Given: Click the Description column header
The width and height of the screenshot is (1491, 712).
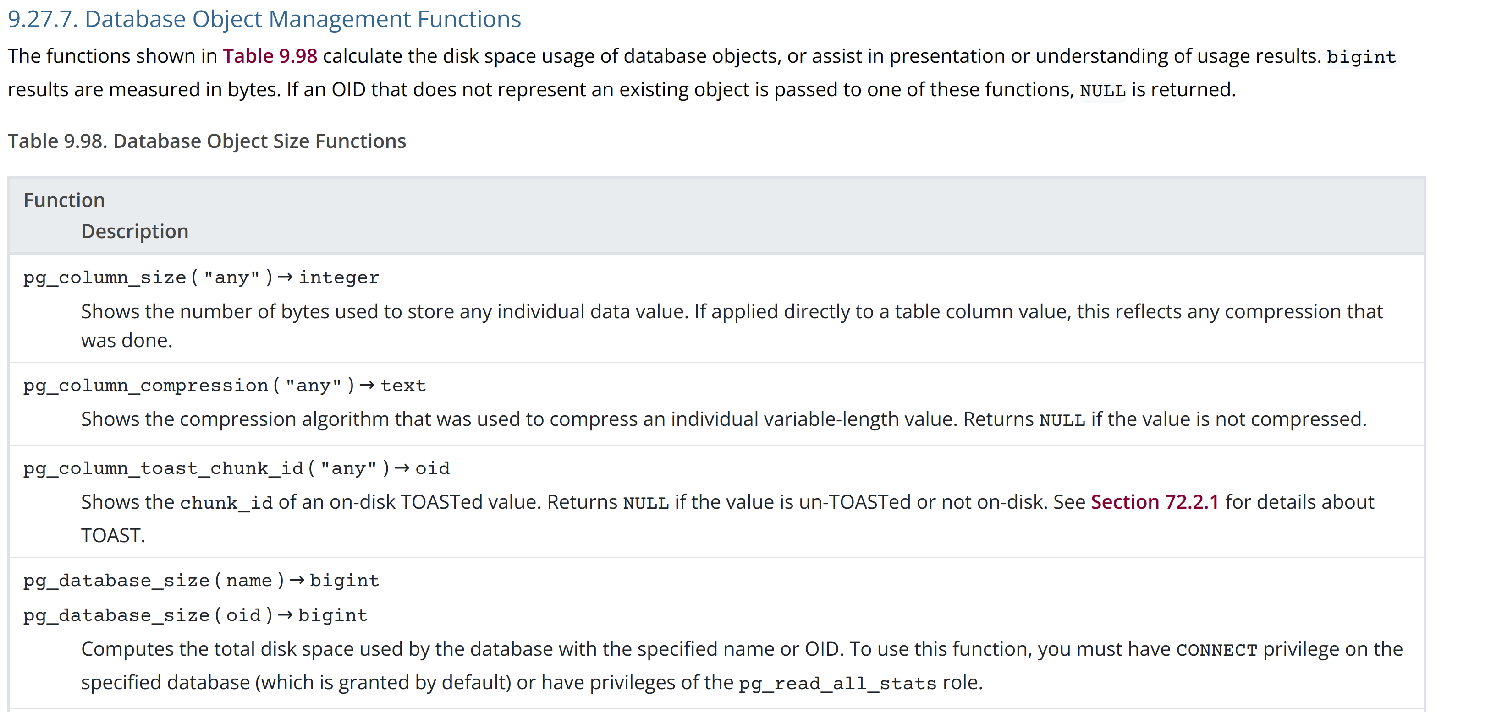Looking at the screenshot, I should click(x=135, y=231).
